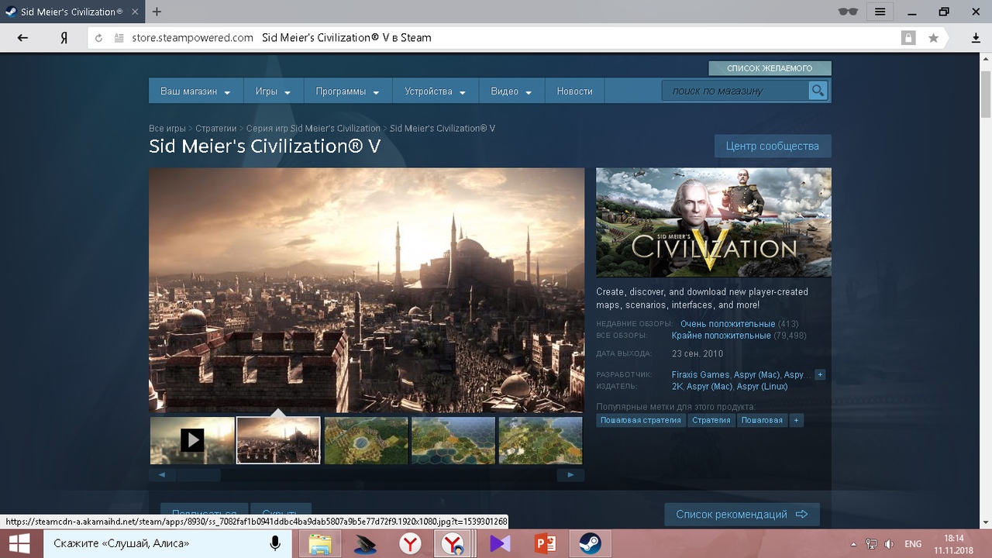Open the Список желаемого wishlist button
This screenshot has height=558, width=992.
pyautogui.click(x=770, y=68)
